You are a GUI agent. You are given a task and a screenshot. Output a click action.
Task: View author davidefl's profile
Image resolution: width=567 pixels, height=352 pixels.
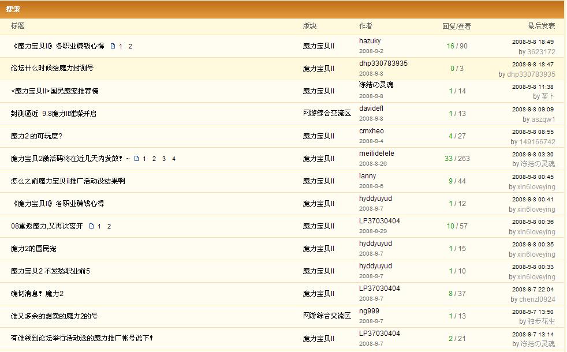(x=371, y=108)
